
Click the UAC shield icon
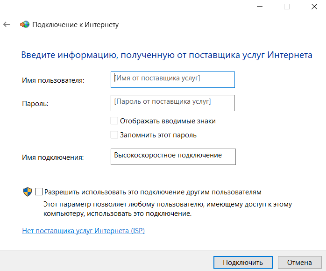click(x=28, y=192)
